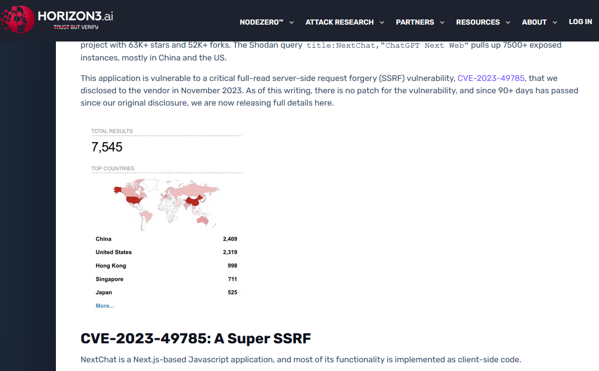This screenshot has width=599, height=371.
Task: Select the RESOURCES navigation item
Action: point(477,22)
